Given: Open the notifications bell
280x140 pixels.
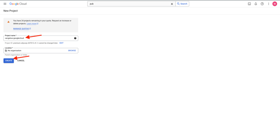Looking at the screenshot, I should coord(256,4).
